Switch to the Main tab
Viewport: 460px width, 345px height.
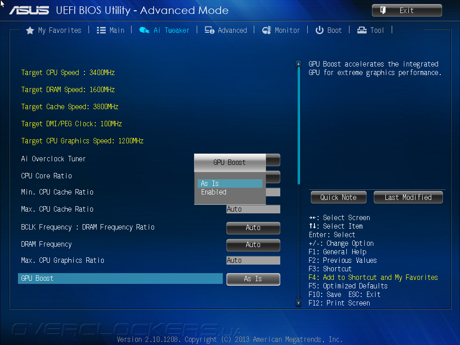111,30
